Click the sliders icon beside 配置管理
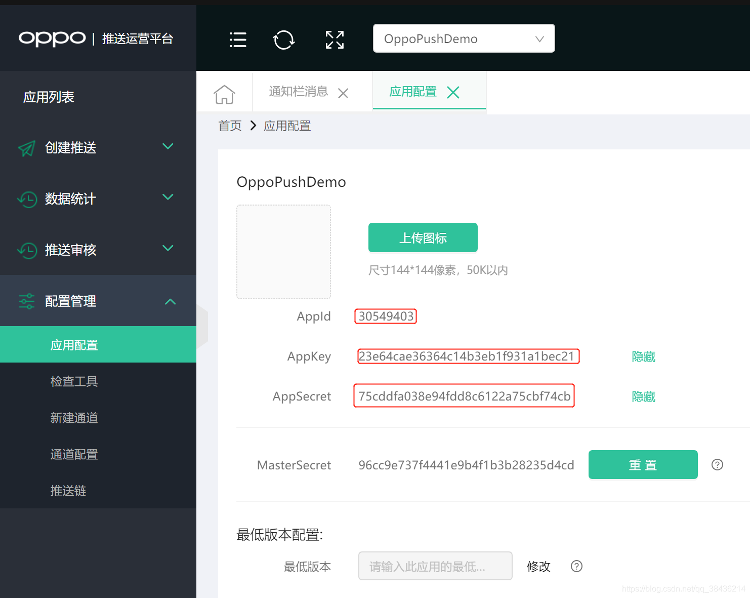750x598 pixels. pyautogui.click(x=27, y=301)
